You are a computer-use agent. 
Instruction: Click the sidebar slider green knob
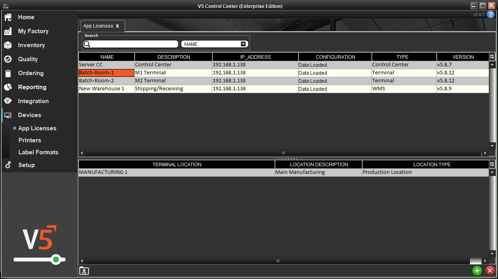pyautogui.click(x=56, y=260)
